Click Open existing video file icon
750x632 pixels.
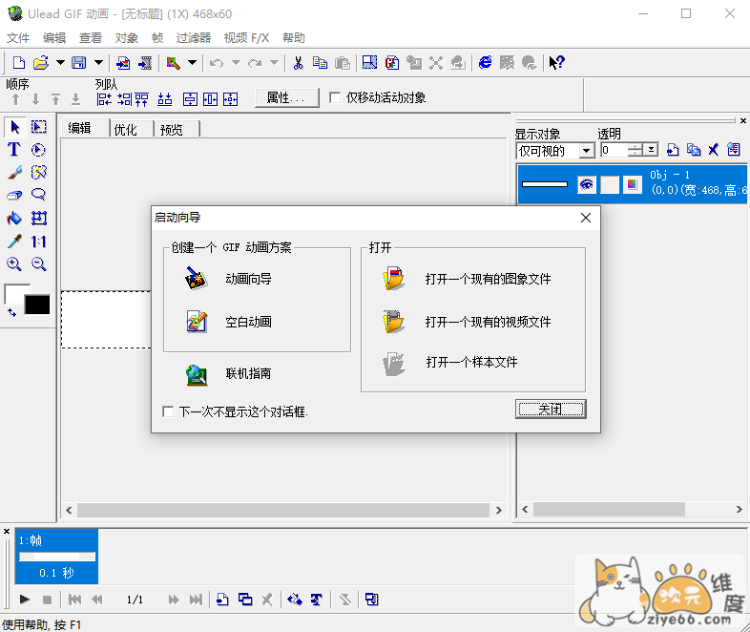pos(394,321)
